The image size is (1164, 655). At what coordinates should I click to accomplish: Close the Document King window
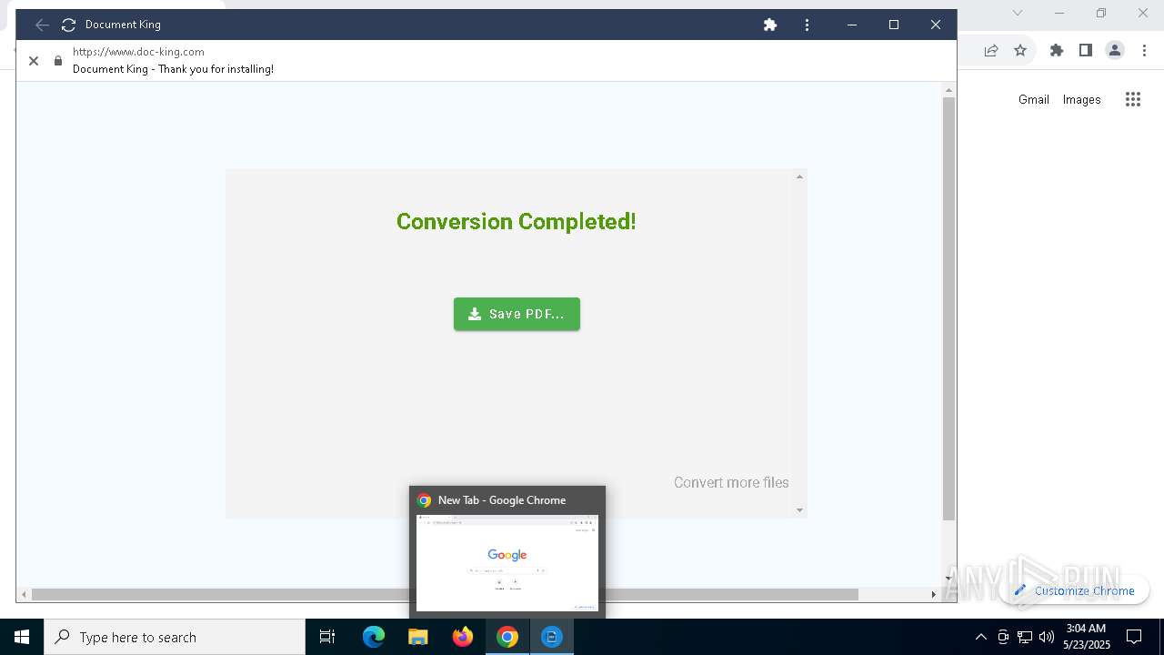[936, 25]
